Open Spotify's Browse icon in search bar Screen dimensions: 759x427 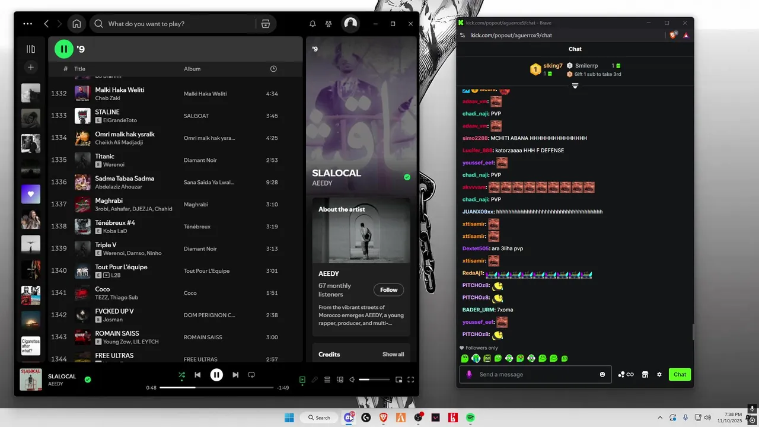[x=266, y=24]
